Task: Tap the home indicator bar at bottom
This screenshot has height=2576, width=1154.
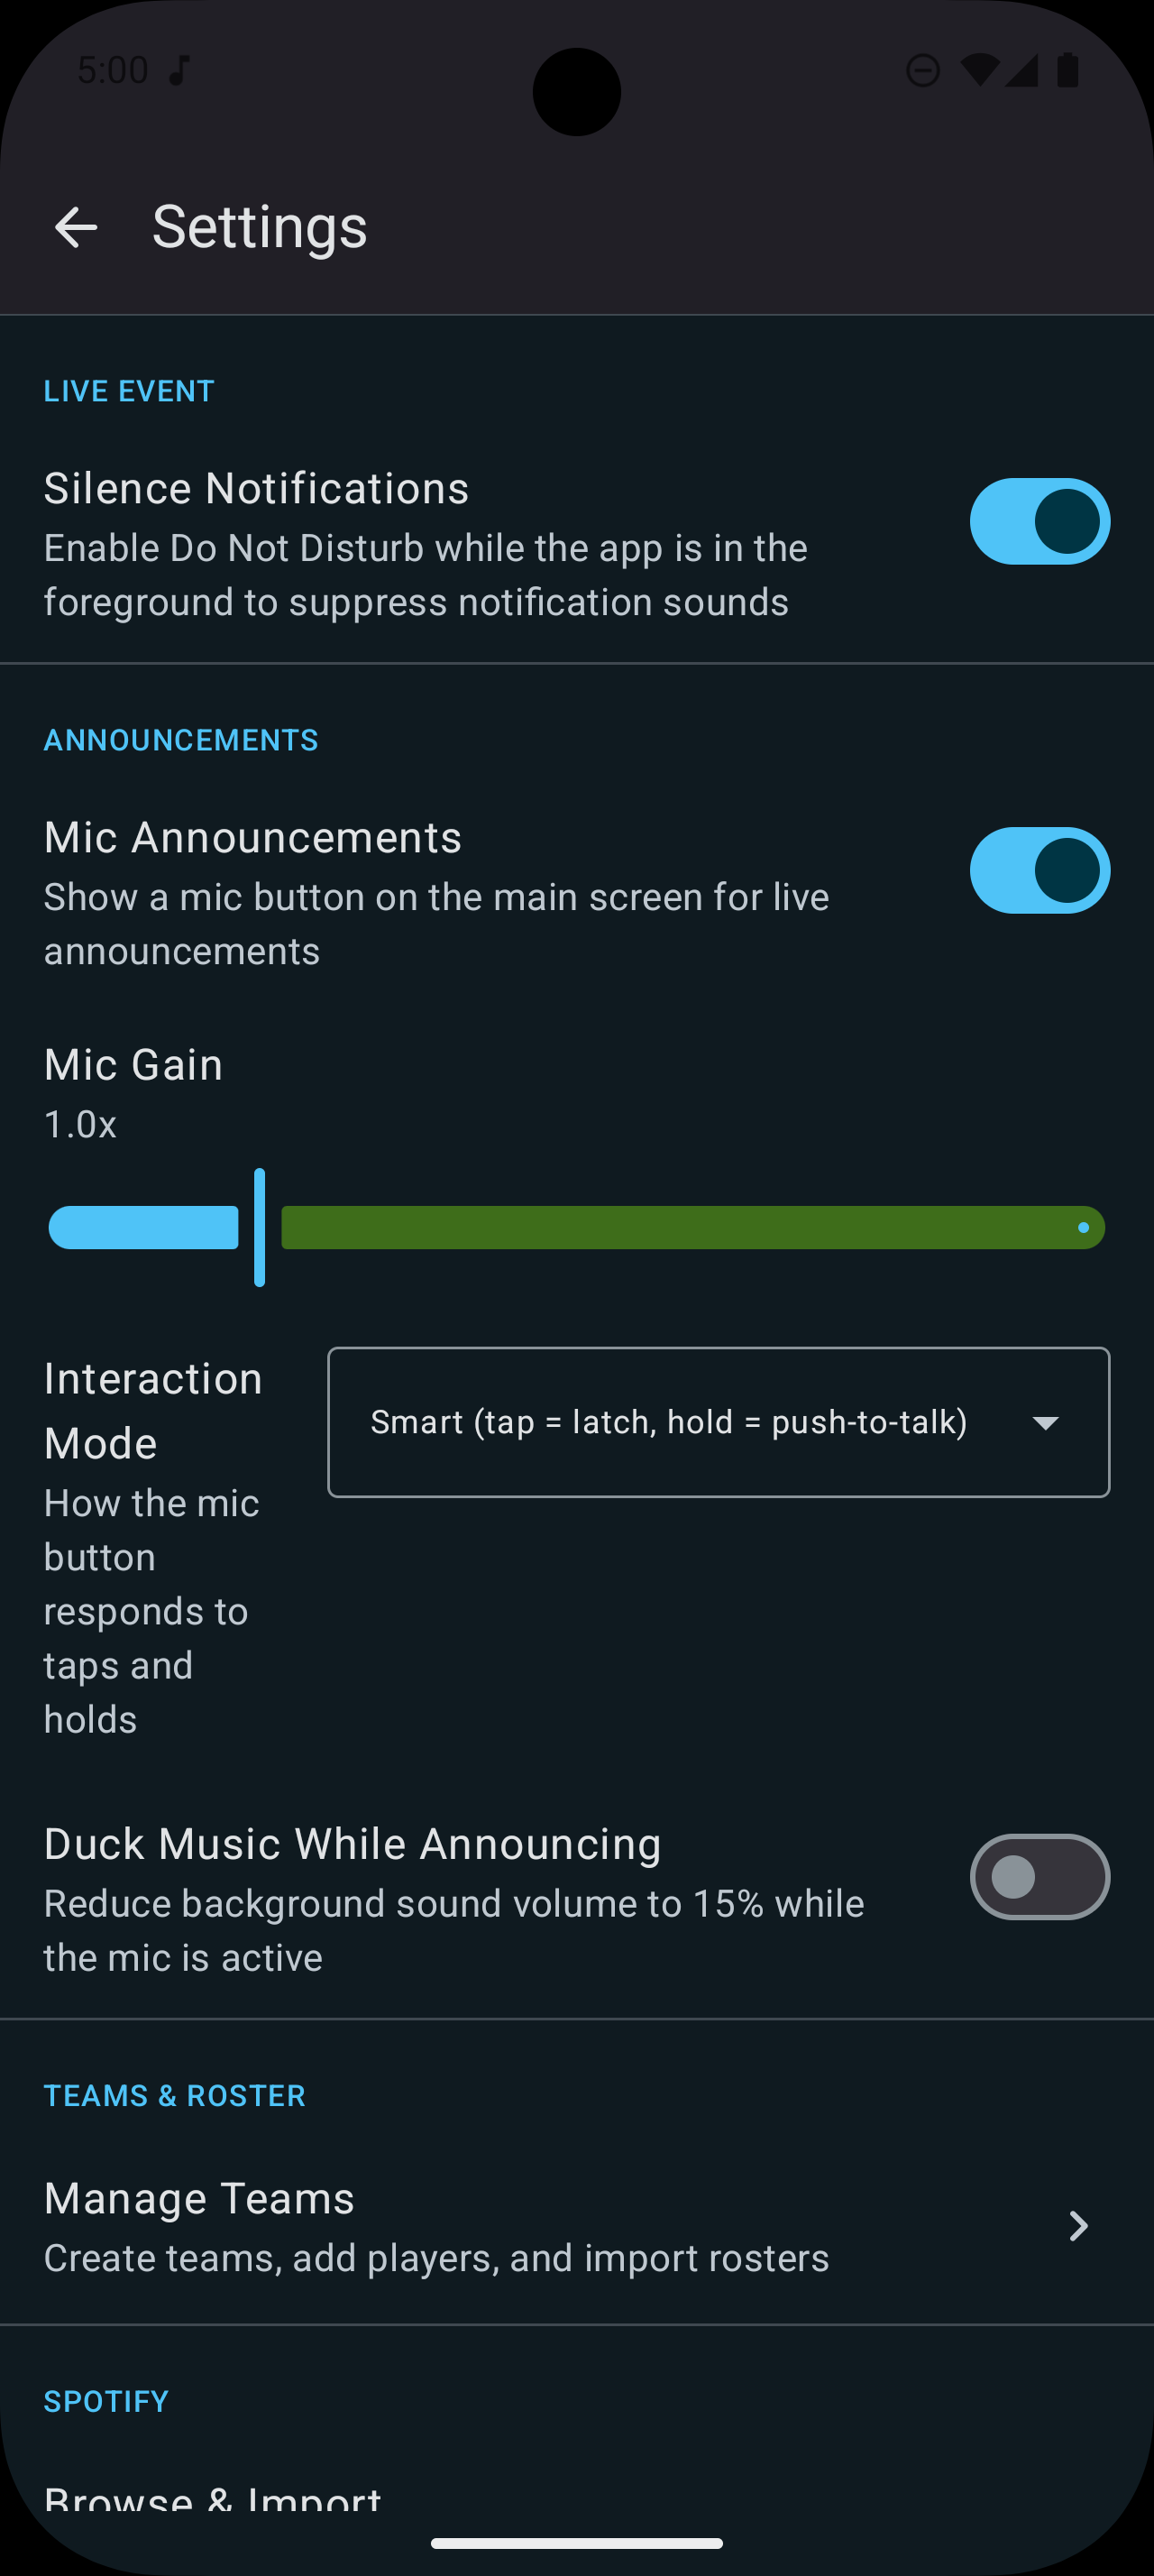Action: click(x=576, y=2545)
